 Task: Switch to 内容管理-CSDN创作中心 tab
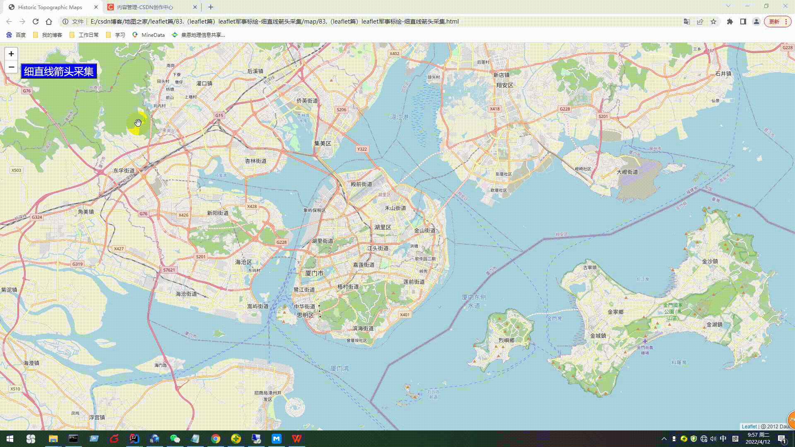coord(145,7)
